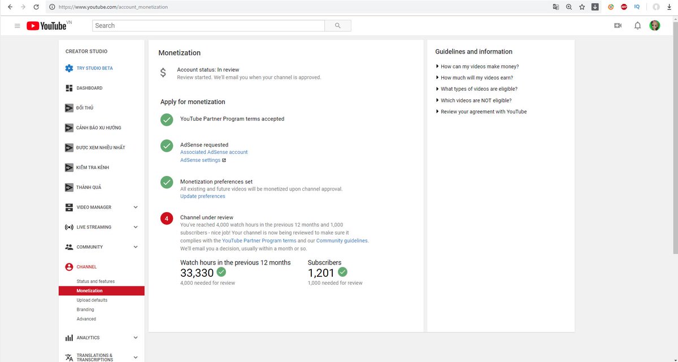This screenshot has width=678, height=362.
Task: Expand the Video Manager section chevron
Action: (x=136, y=208)
